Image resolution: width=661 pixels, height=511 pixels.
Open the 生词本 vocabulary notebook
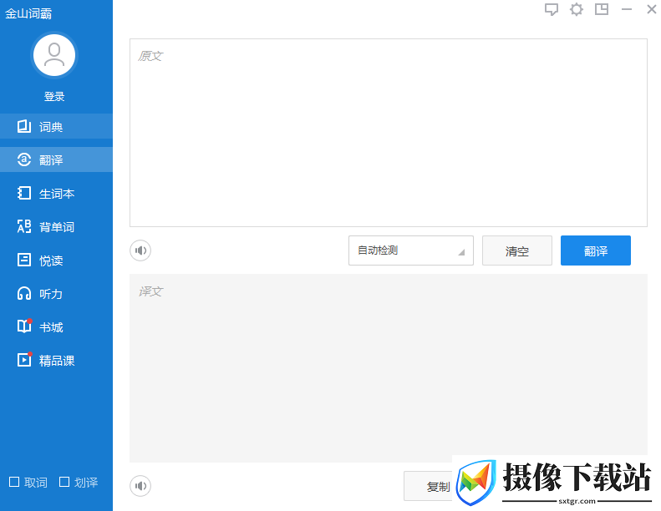[56, 194]
